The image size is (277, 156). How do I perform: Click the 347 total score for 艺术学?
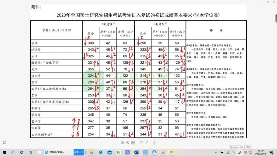pos(91,121)
